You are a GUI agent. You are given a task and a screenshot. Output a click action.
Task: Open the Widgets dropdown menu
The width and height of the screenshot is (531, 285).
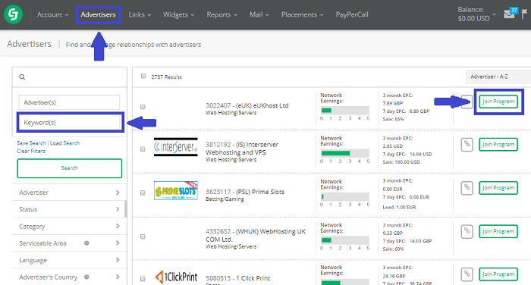(x=179, y=14)
